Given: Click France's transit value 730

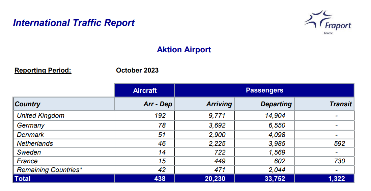Looking at the screenshot, I should point(340,161).
